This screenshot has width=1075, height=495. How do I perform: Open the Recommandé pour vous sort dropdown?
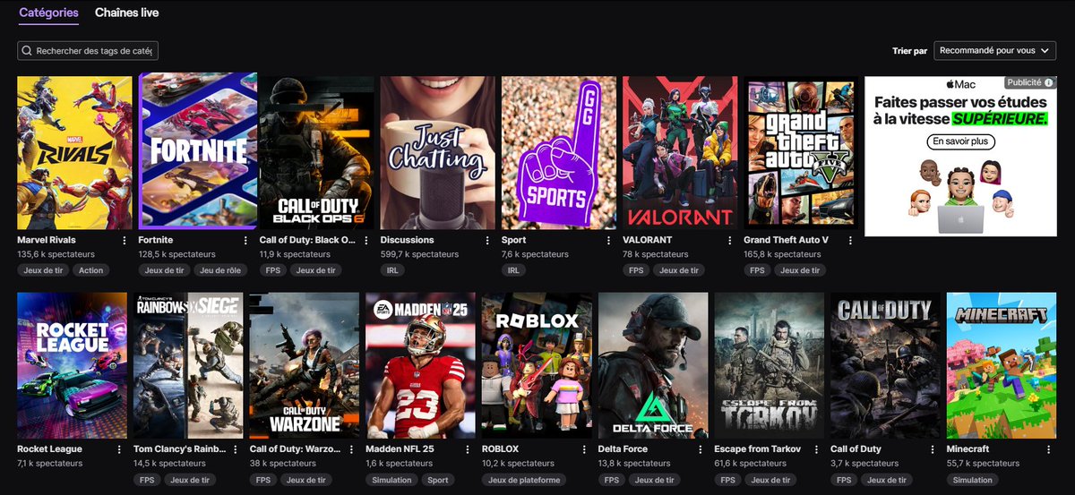point(994,51)
